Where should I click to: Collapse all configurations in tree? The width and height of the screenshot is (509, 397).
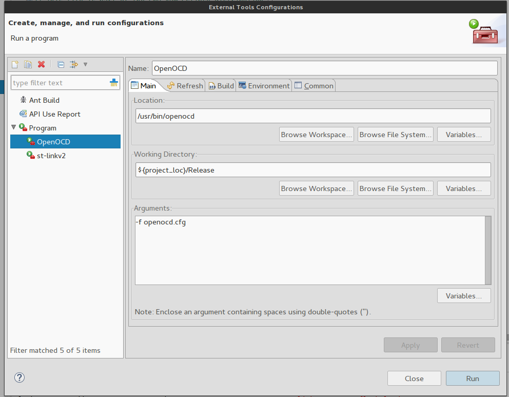click(x=61, y=64)
